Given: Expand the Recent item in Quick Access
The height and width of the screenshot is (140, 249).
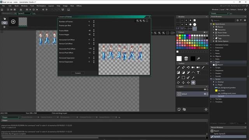Looking at the screenshot, I should point(214,27).
